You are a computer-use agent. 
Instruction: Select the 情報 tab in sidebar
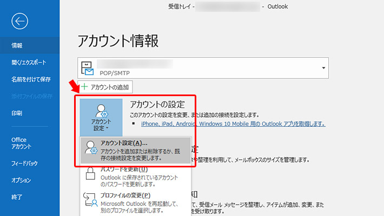(30, 45)
